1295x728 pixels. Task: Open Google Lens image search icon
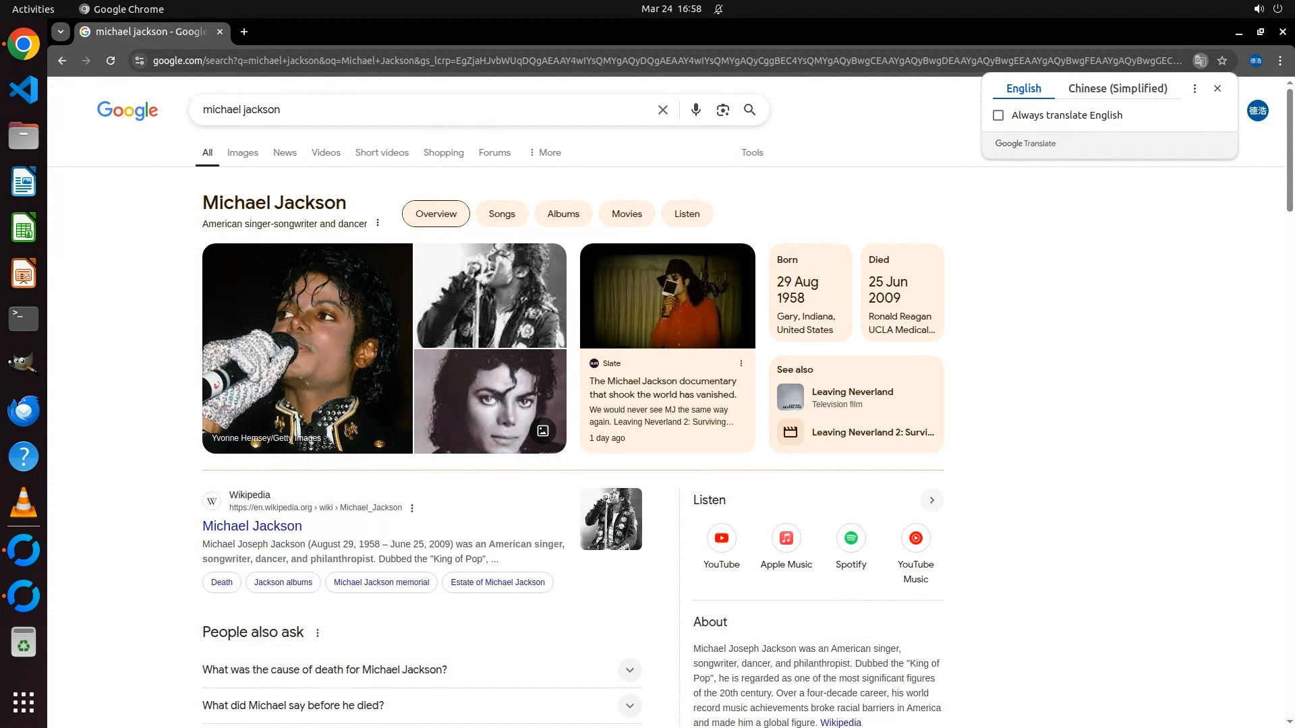(x=722, y=110)
